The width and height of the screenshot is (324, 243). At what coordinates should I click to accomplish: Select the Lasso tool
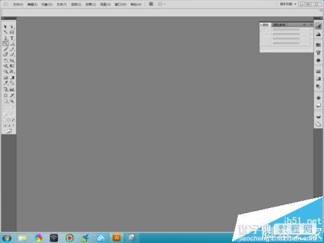click(x=12, y=32)
